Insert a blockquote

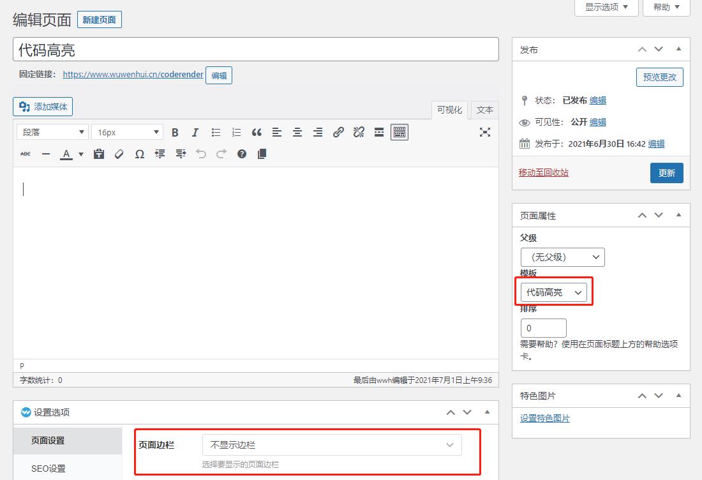[x=257, y=132]
